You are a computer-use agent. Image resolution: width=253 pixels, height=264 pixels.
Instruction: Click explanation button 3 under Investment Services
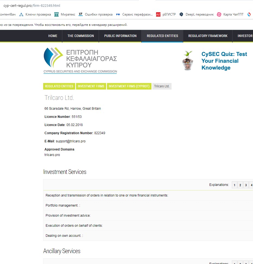(246, 185)
